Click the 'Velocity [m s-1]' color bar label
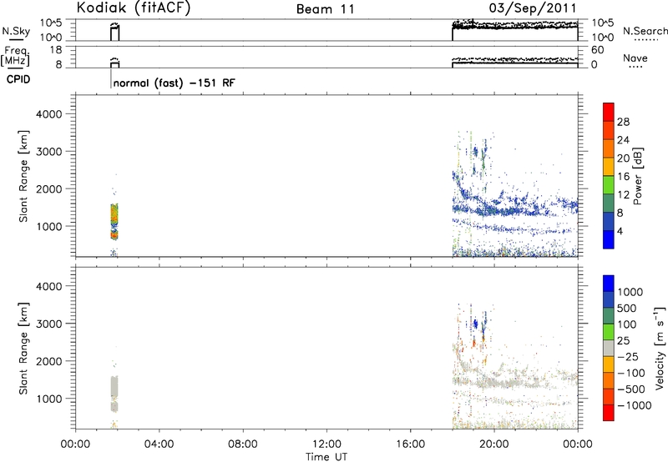The width and height of the screenshot is (668, 462). click(660, 348)
